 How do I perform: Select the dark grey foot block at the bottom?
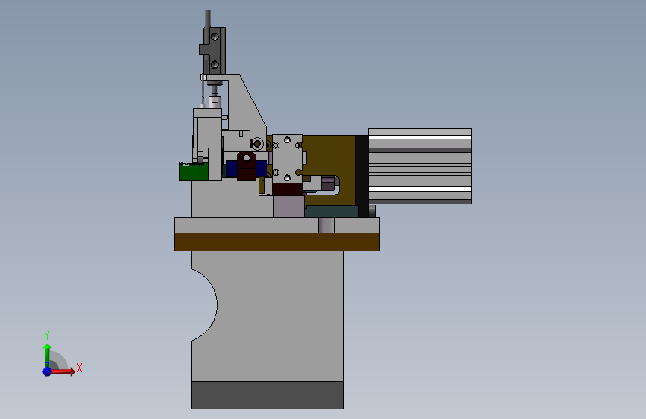coord(267,395)
